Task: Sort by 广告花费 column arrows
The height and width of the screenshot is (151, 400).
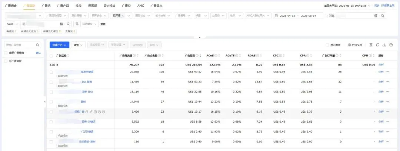Action: tap(200, 56)
